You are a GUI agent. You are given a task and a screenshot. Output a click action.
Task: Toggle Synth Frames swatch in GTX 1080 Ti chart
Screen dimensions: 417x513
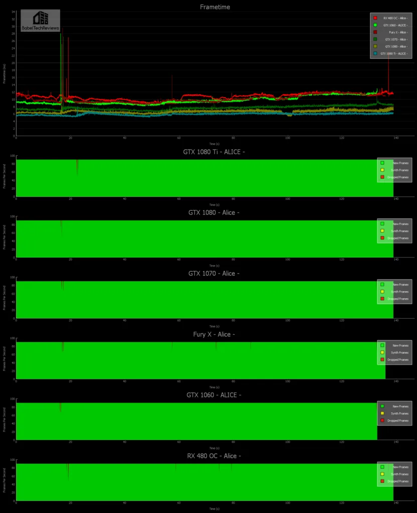pyautogui.click(x=382, y=170)
